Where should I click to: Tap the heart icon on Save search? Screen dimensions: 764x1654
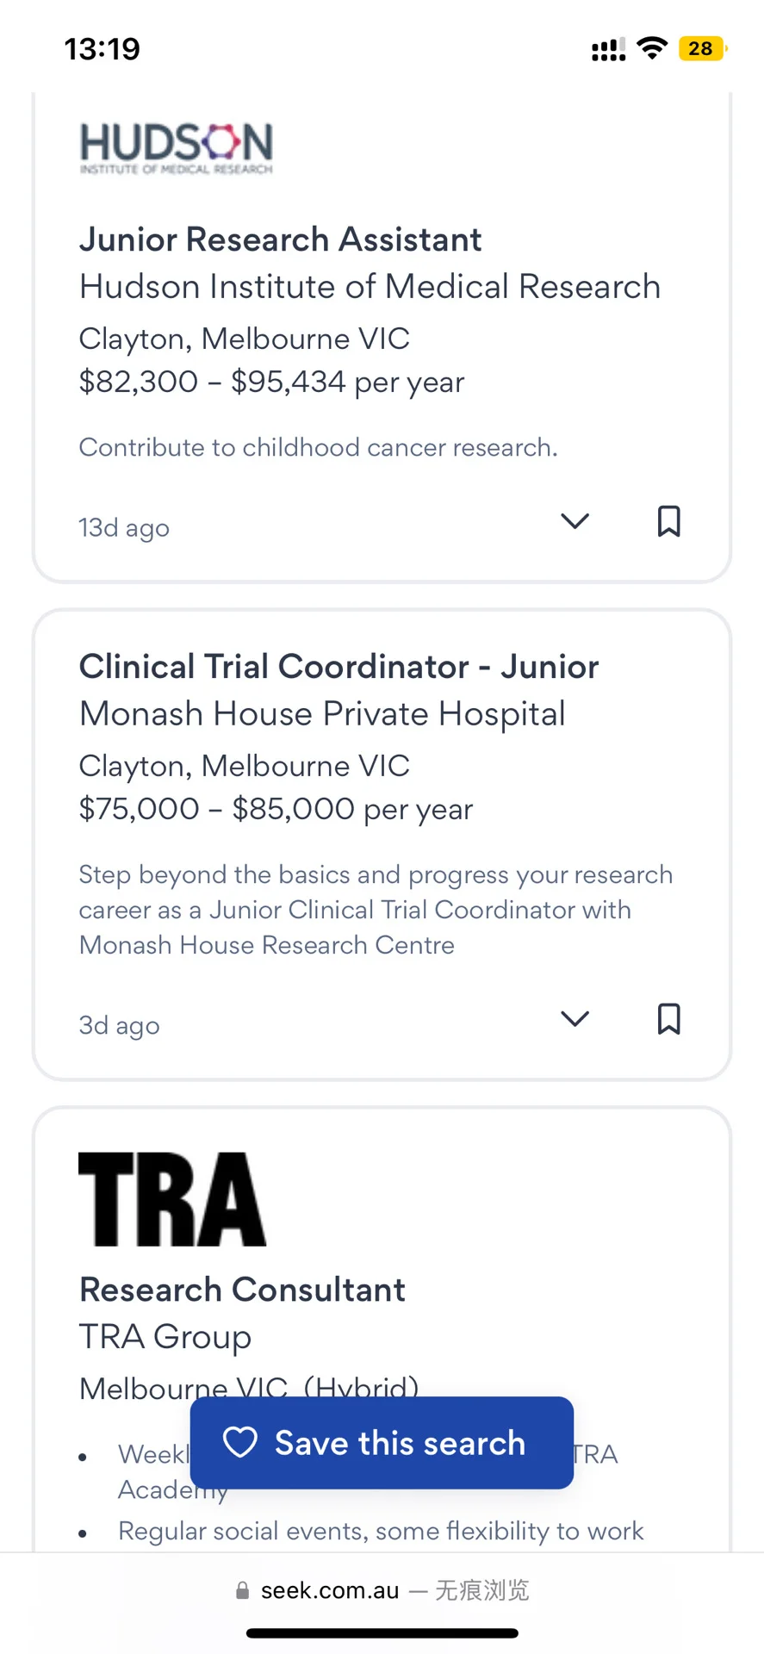(x=240, y=1442)
